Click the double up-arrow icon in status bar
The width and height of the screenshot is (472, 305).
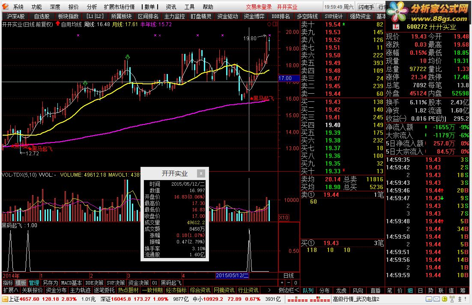(x=460, y=299)
